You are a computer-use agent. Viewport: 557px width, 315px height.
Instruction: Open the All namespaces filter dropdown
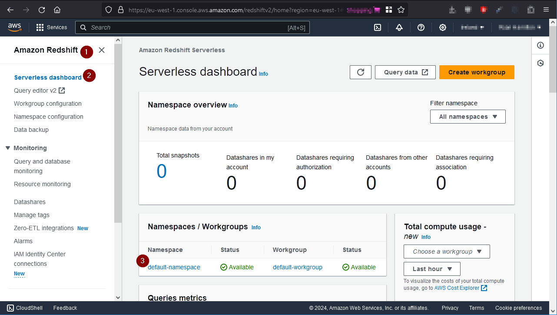tap(468, 117)
